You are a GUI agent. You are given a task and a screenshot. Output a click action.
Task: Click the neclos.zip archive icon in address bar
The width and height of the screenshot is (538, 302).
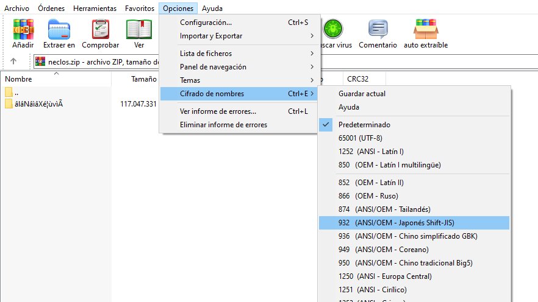[40, 61]
